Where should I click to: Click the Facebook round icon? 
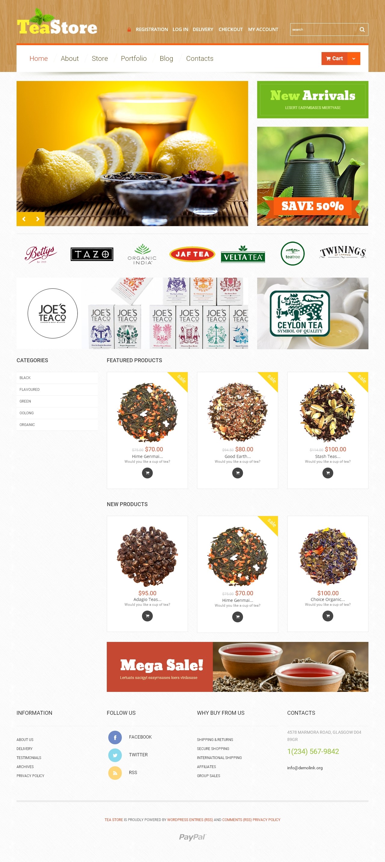pos(115,737)
